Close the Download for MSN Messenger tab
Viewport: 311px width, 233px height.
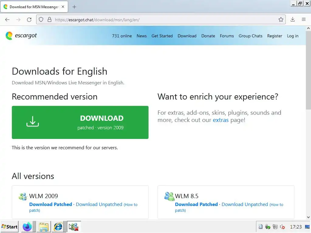(x=63, y=7)
